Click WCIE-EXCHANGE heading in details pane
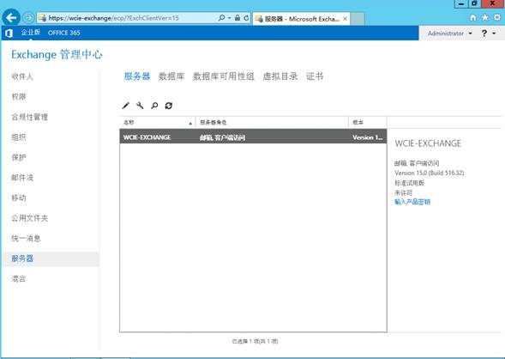Image resolution: width=505 pixels, height=359 pixels. pos(428,143)
